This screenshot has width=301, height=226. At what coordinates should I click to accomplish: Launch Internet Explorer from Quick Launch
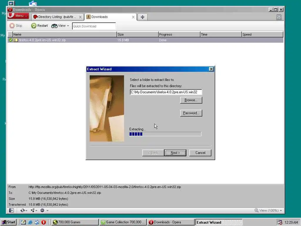pos(30,222)
